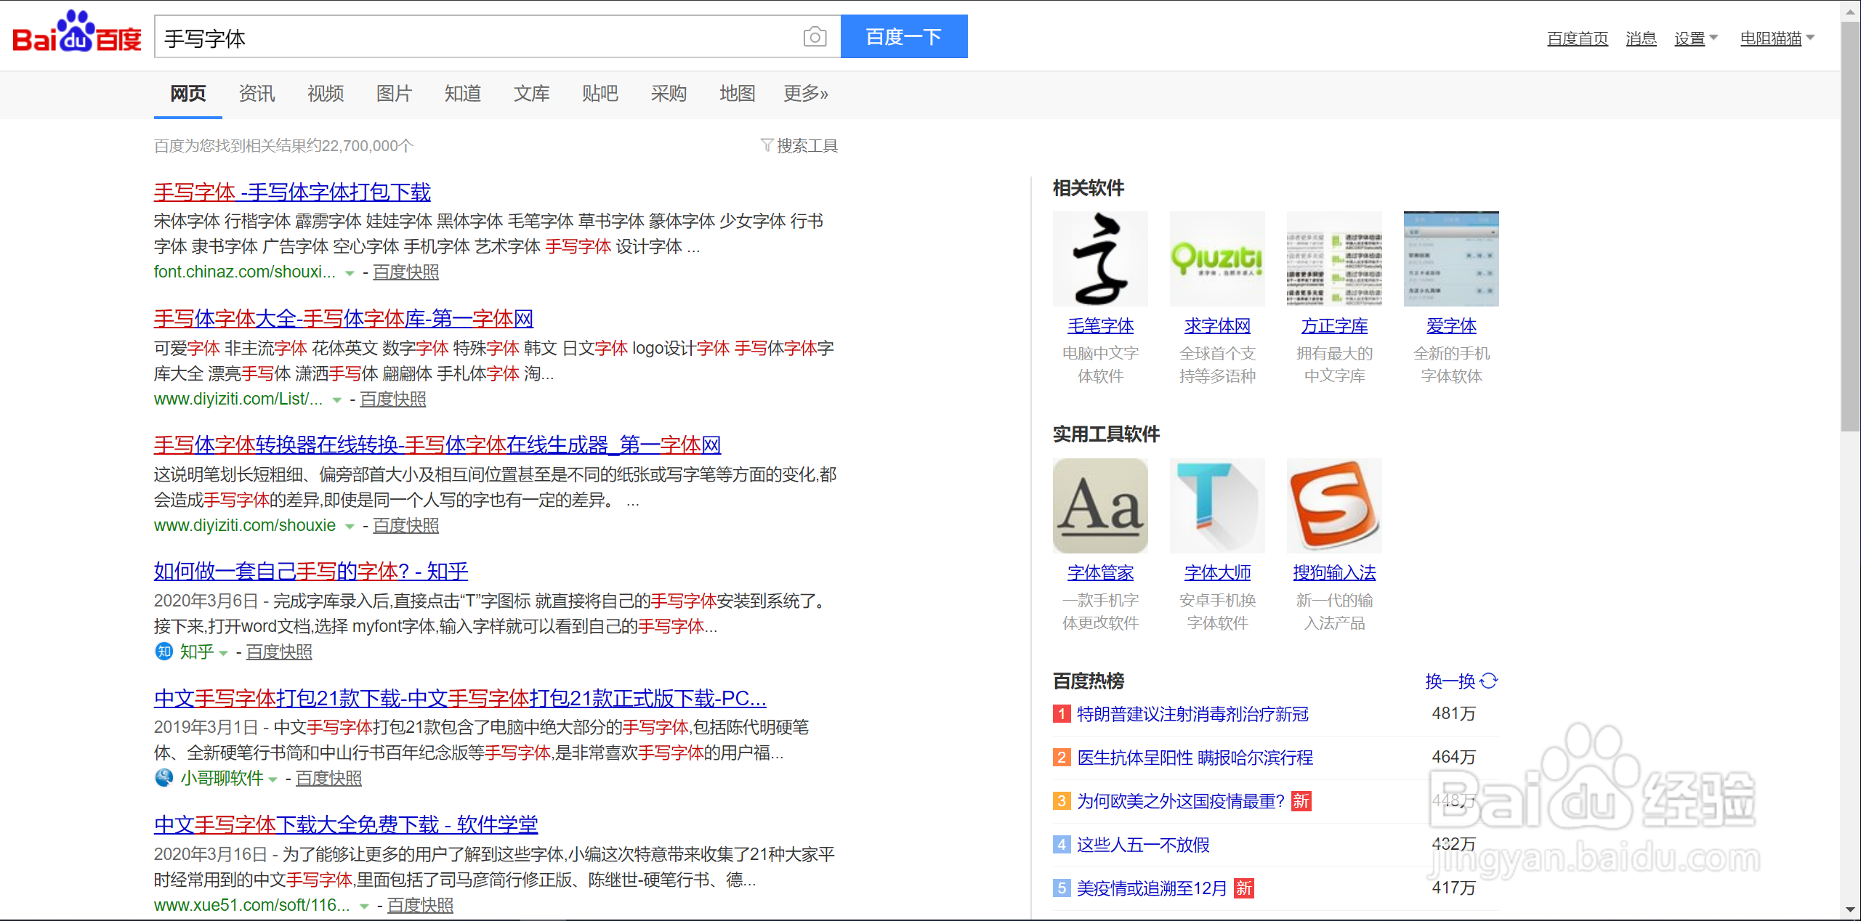Expand arrow beside 知乎 source label
The image size is (1861, 921).
coord(223,653)
